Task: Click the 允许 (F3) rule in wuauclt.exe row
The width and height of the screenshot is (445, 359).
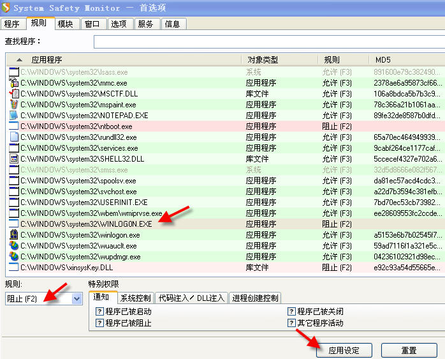Action: [337, 246]
